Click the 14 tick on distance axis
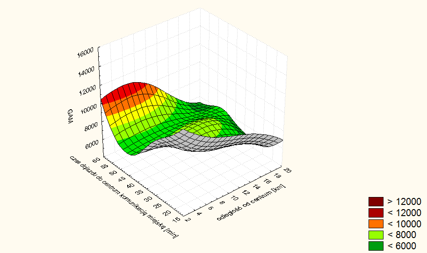 256,187
